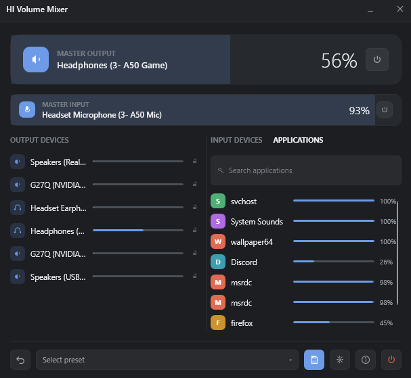Minimize the HI Volume Mixer window
Image resolution: width=411 pixels, height=378 pixels.
370,9
